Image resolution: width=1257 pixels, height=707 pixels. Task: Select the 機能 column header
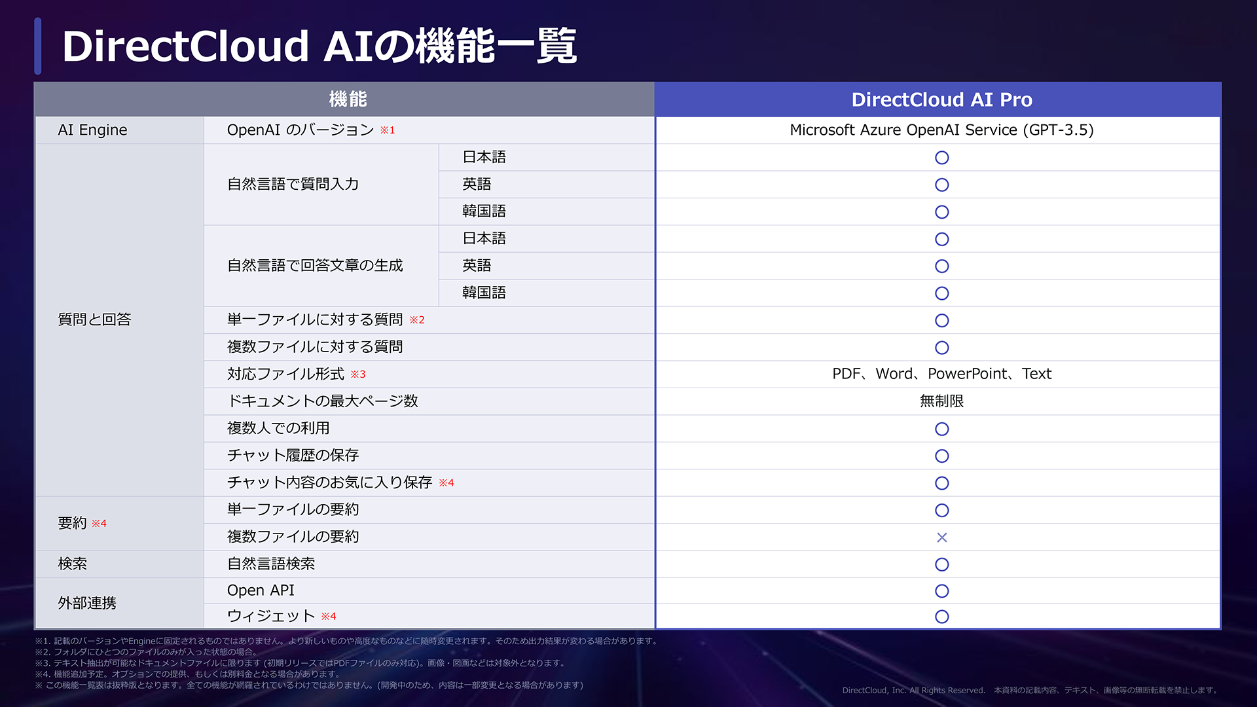[x=345, y=100]
